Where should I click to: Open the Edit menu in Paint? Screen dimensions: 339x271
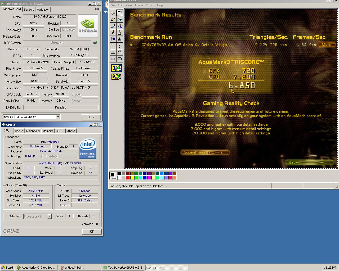(x=120, y=5)
